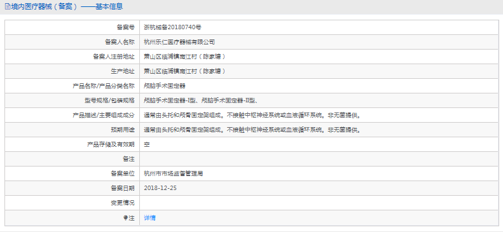Select record number 浙杭械备20180740号
This screenshot has height=232, width=503.
172,27
